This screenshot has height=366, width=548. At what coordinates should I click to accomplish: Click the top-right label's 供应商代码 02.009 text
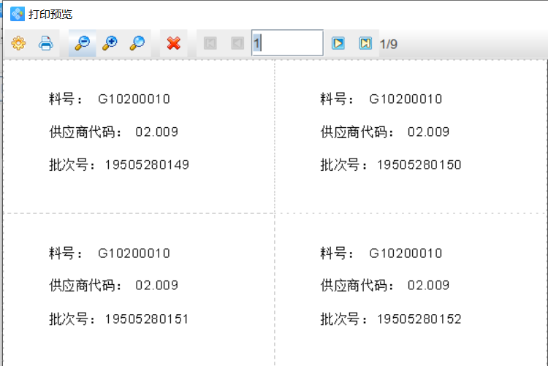tap(384, 132)
